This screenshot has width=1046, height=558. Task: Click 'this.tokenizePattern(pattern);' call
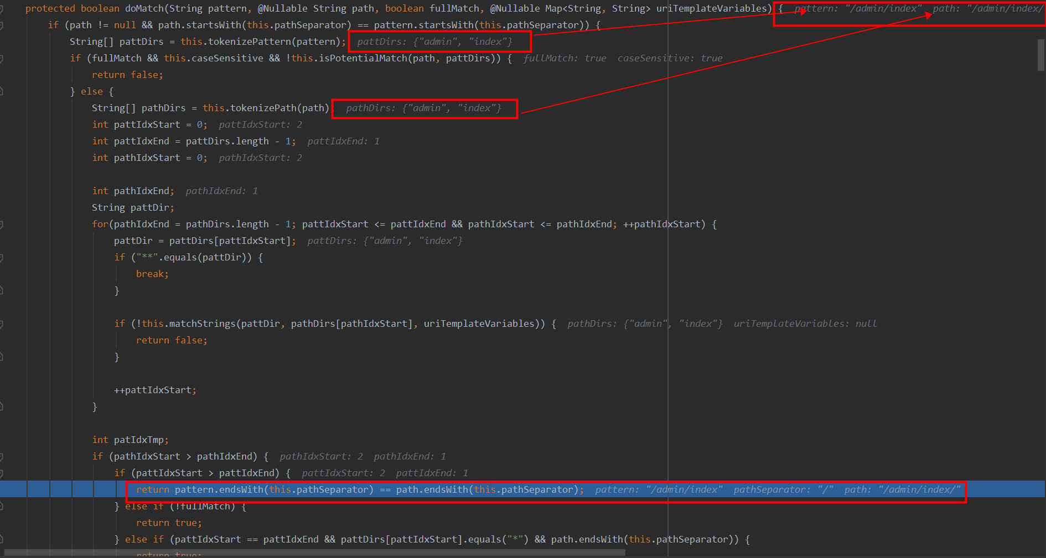[263, 42]
